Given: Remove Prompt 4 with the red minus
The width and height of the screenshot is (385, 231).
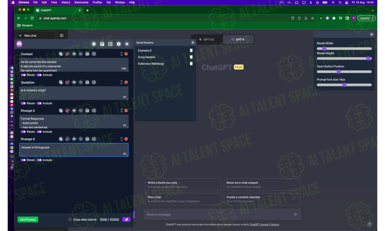Looking at the screenshot, I should coord(126,139).
